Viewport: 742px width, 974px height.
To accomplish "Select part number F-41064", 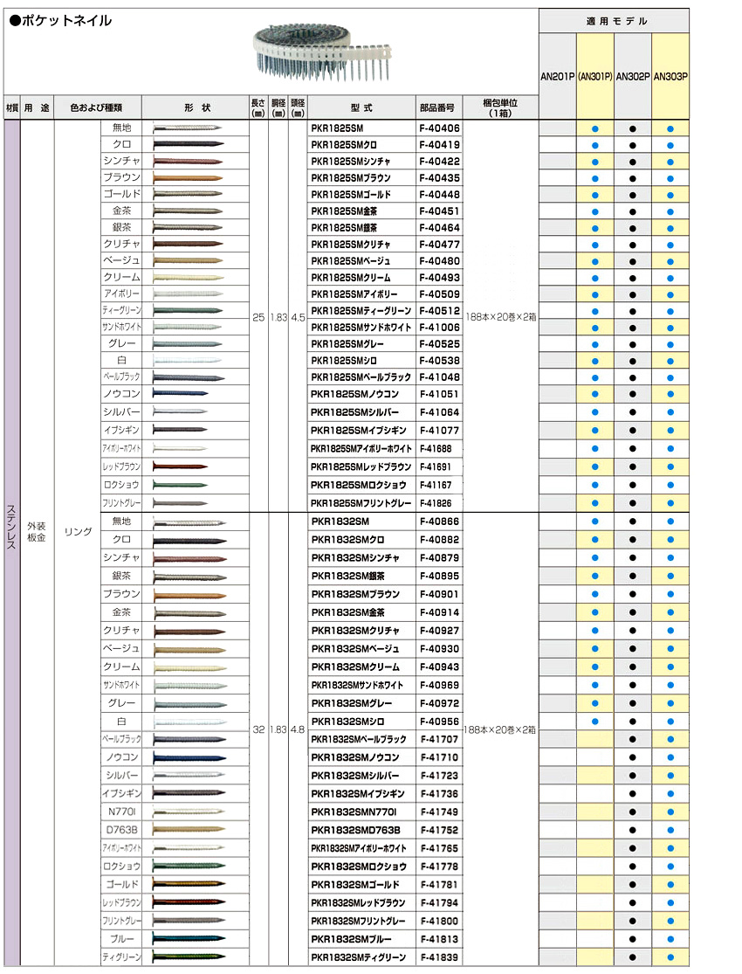I will [439, 411].
